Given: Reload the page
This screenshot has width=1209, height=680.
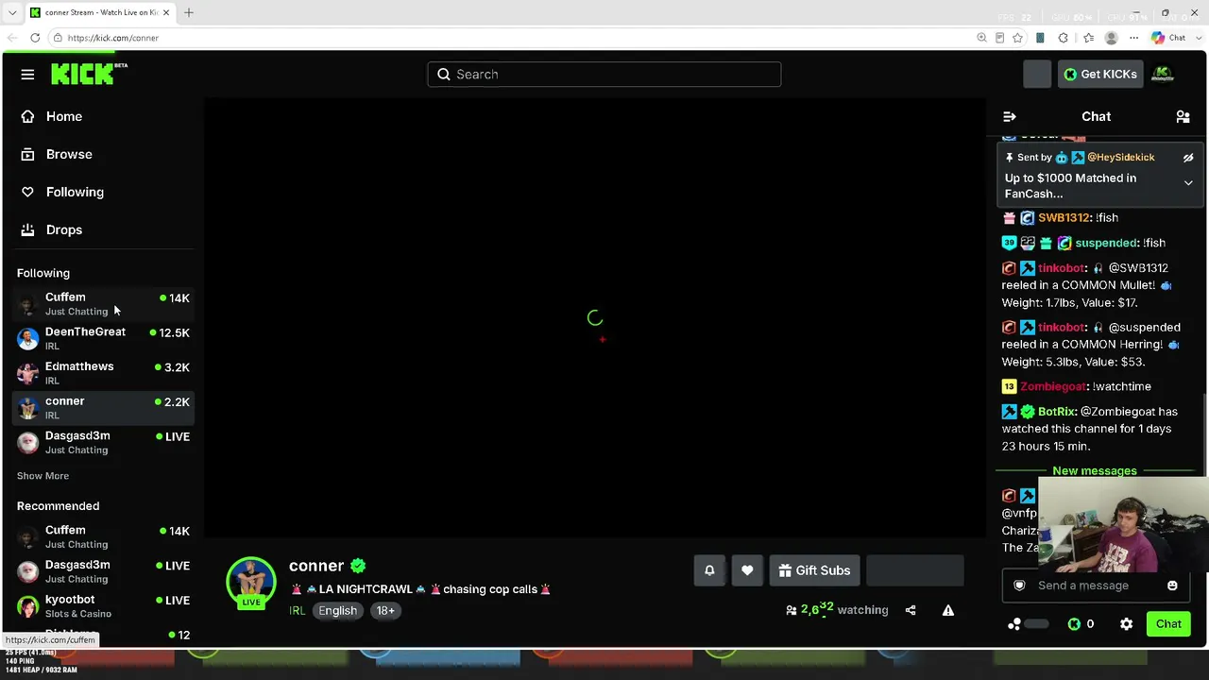Looking at the screenshot, I should pos(35,38).
